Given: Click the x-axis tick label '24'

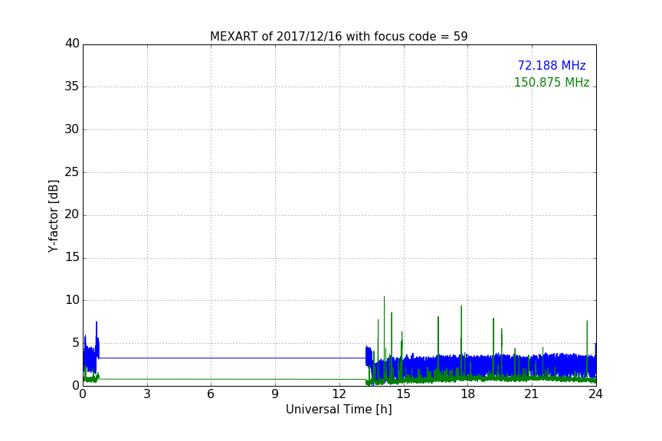Looking at the screenshot, I should tap(595, 394).
